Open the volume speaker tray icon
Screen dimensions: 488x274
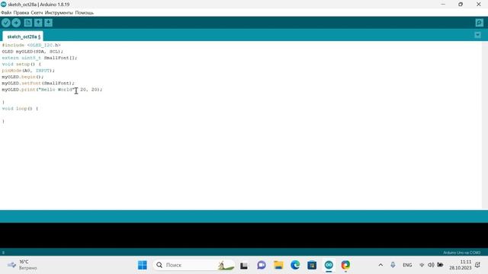[431, 265]
